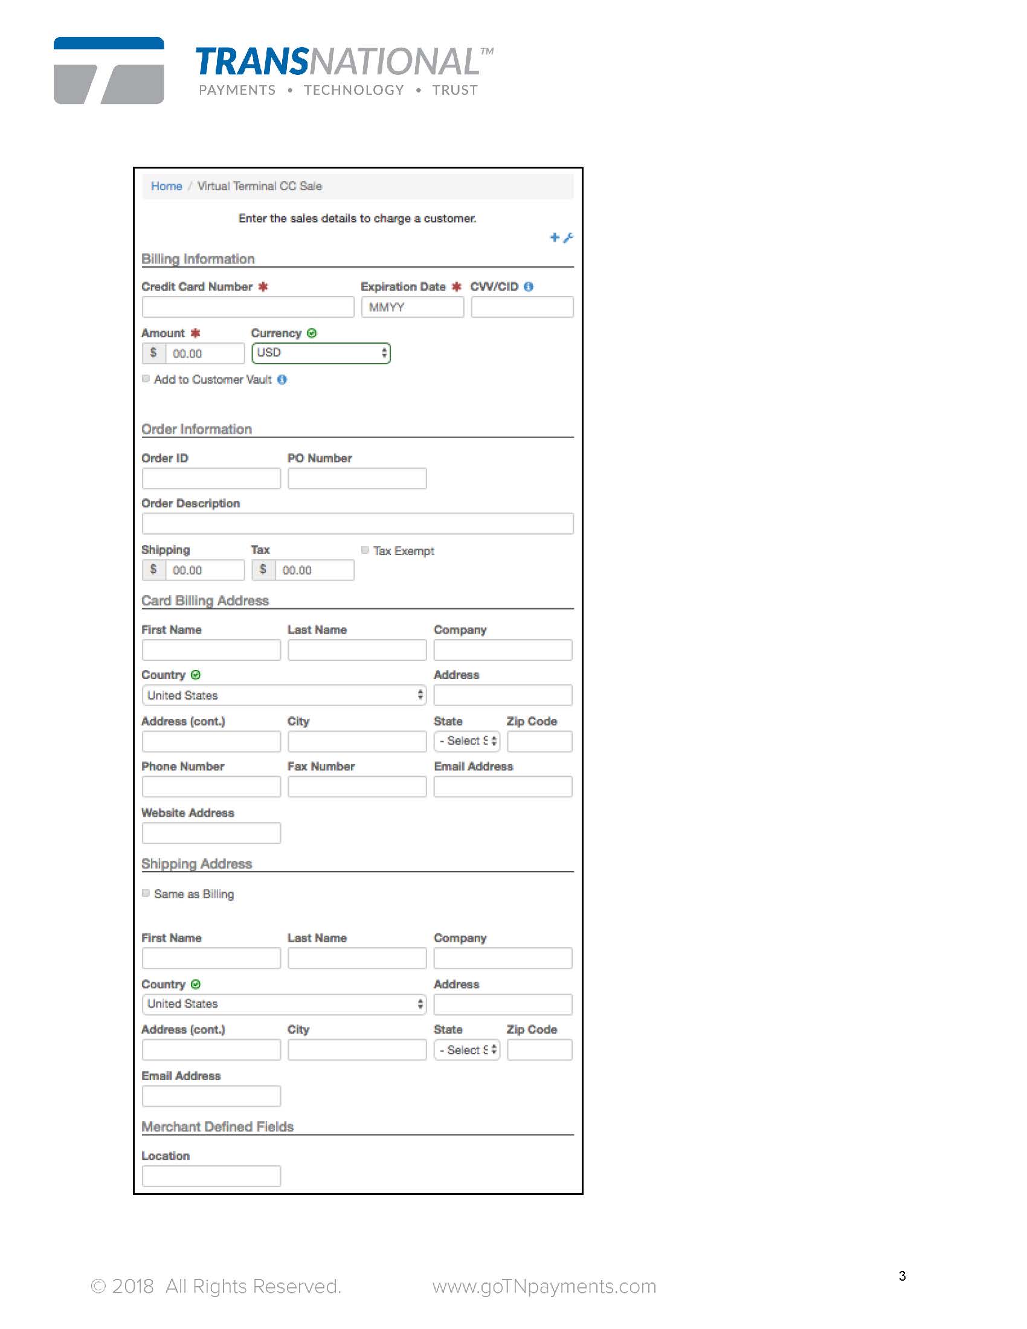This screenshot has width=1027, height=1329.
Task: Tick the Same as Billing checkbox
Action: click(146, 893)
